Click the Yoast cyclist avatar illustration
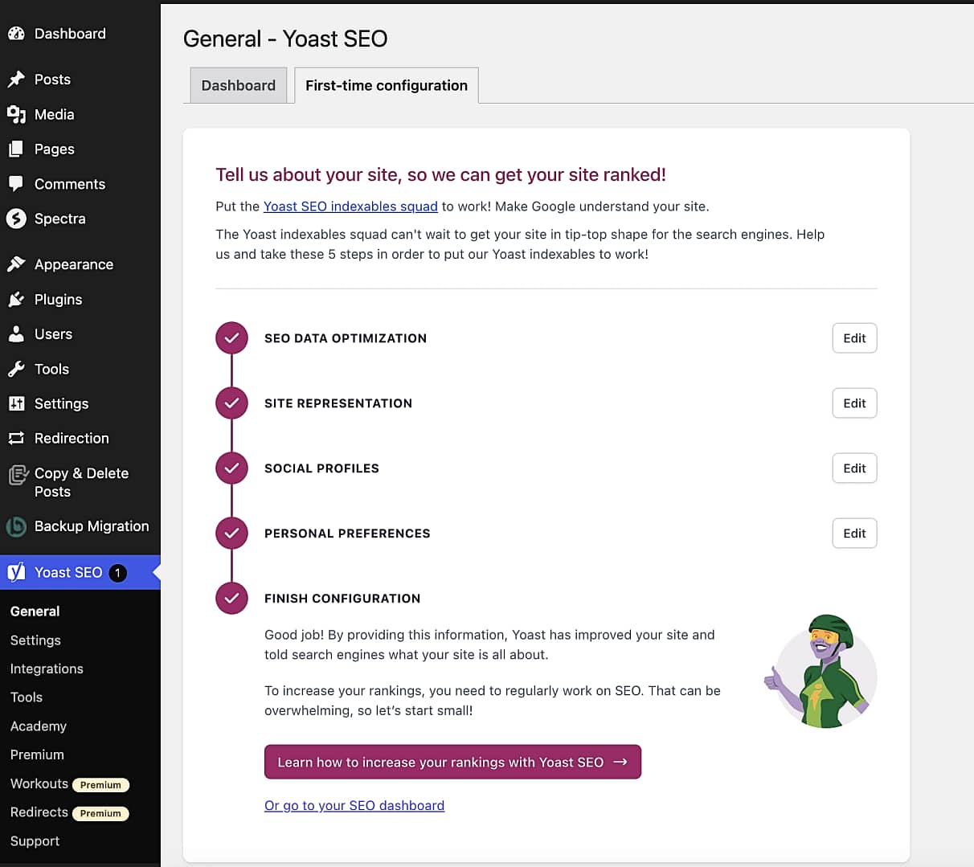The height and width of the screenshot is (867, 974). click(x=821, y=672)
